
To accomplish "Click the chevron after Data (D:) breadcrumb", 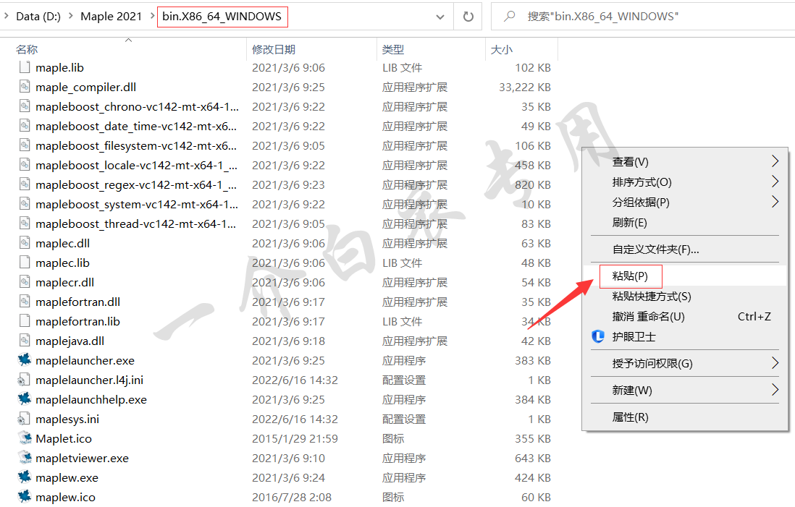I will (x=70, y=16).
